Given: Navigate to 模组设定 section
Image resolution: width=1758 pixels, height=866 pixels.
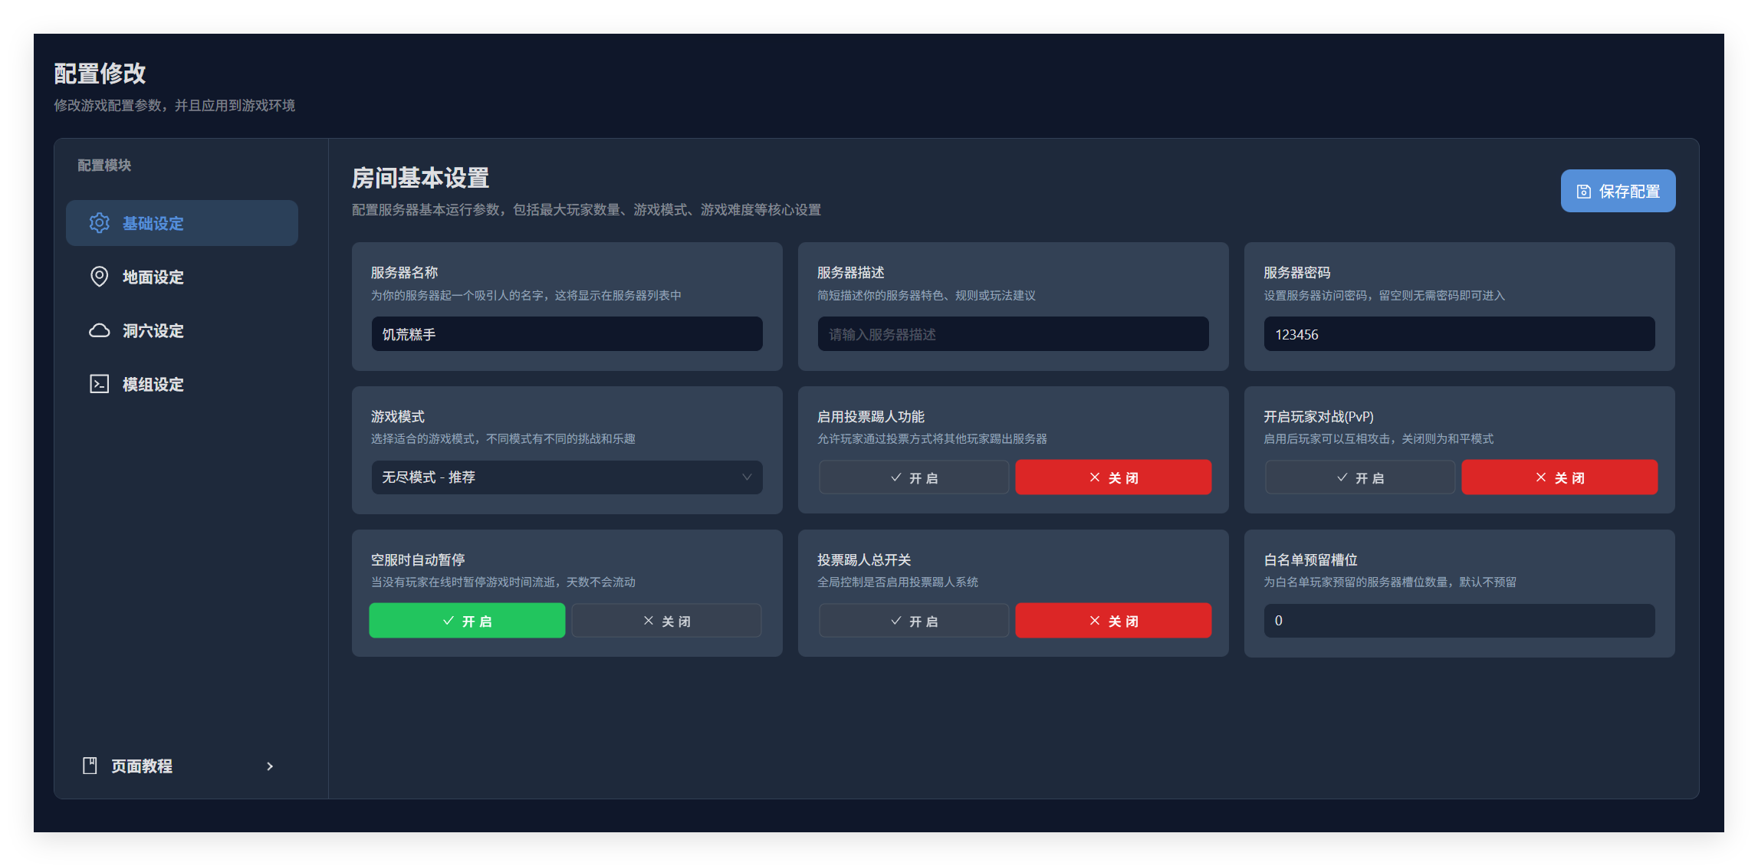Looking at the screenshot, I should 153,383.
